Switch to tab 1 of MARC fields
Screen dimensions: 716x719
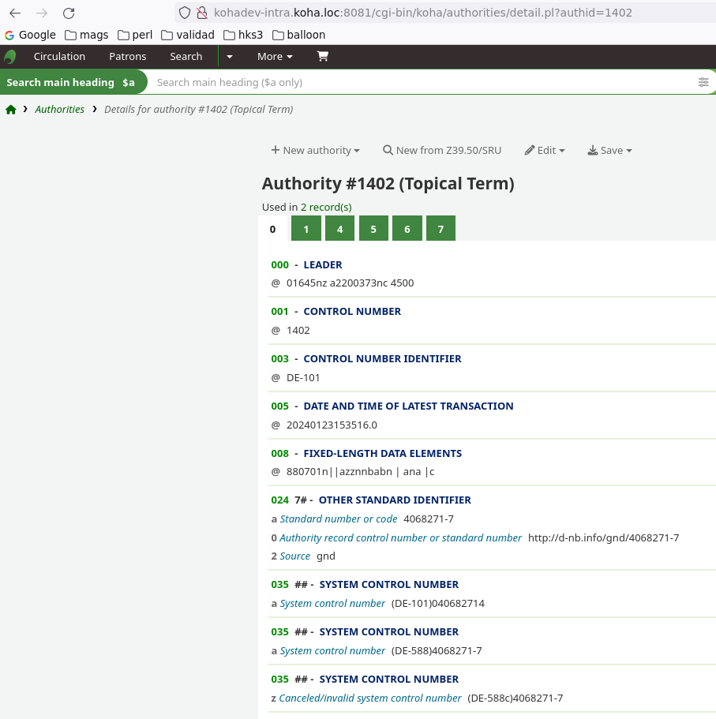306,230
